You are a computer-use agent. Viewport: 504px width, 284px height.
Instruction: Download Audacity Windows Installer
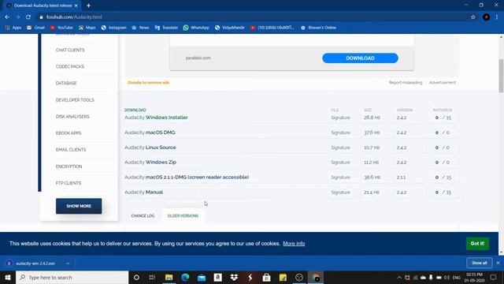click(x=156, y=118)
